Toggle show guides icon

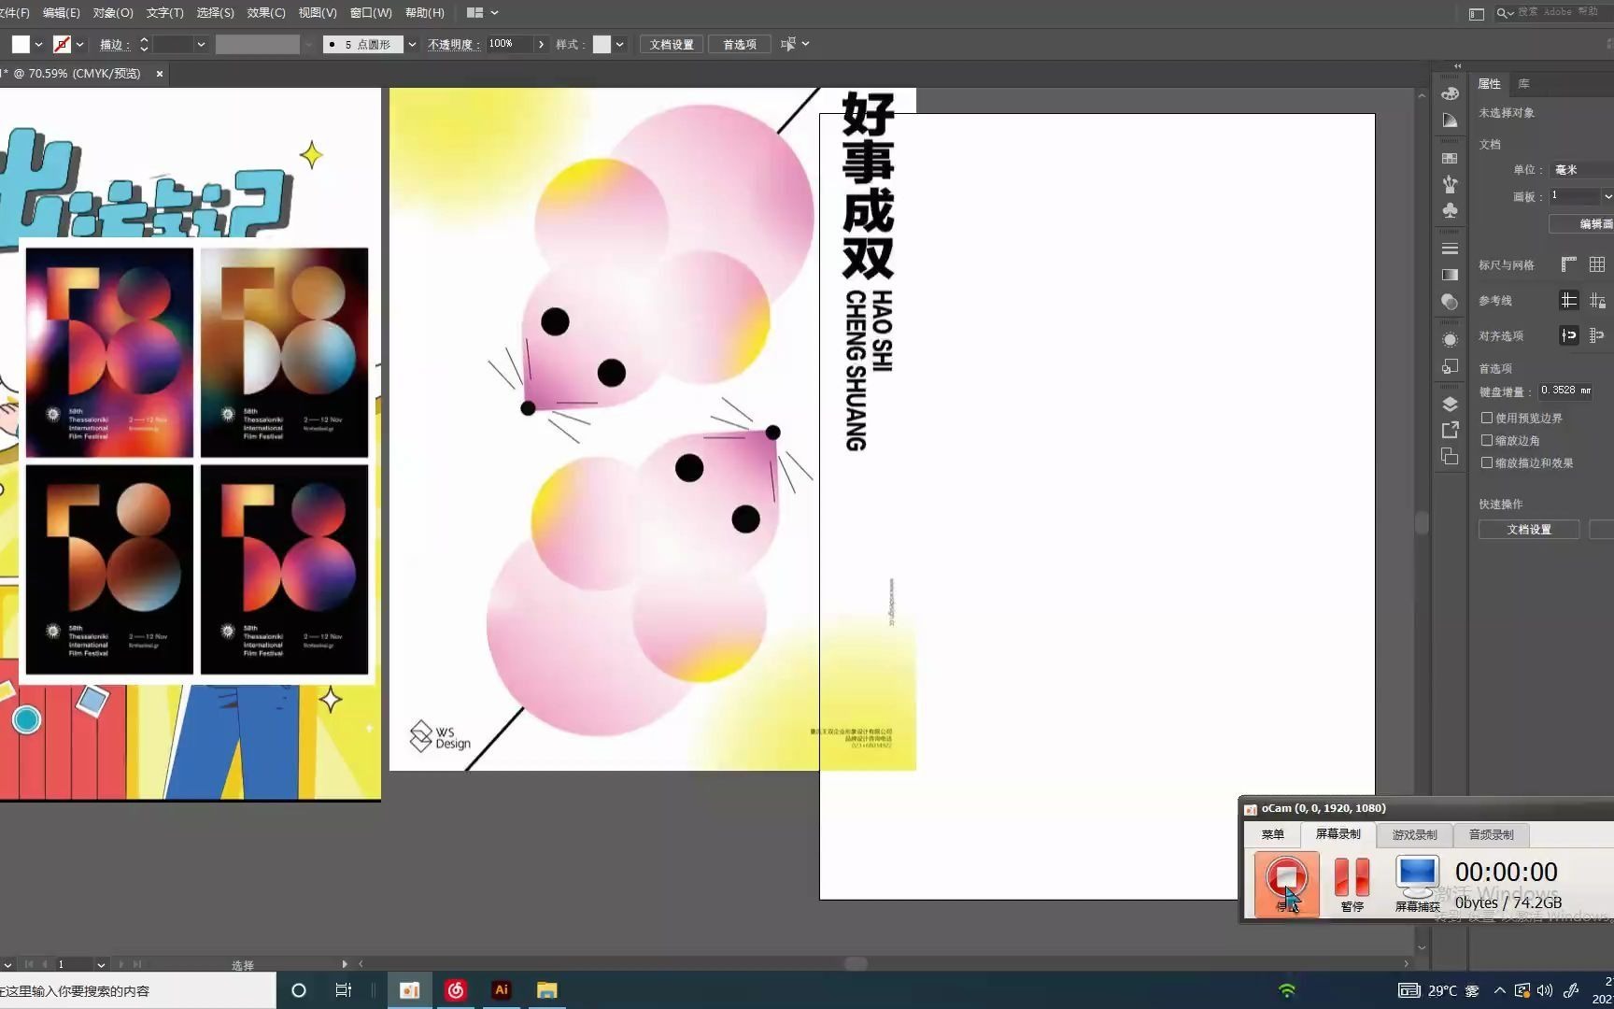(1569, 300)
